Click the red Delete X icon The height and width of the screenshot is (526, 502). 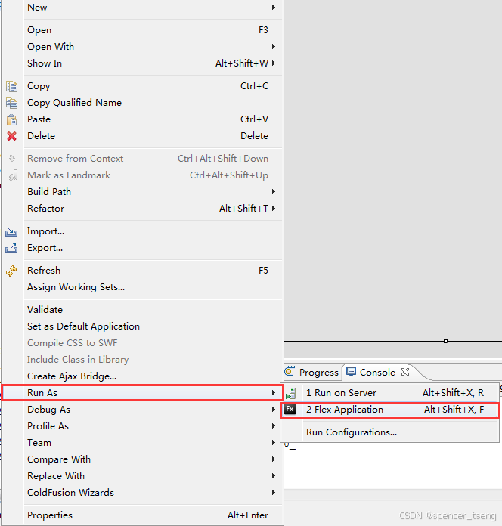(12, 136)
